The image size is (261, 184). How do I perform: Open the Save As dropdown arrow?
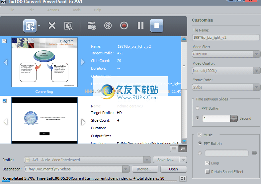pyautogui.click(x=183, y=160)
